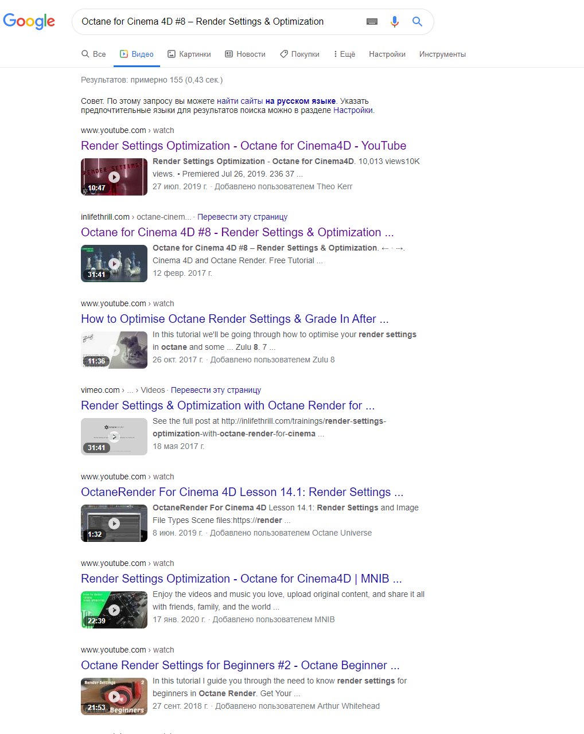Viewport: 584px width, 734px height.
Task: Play the 11:36 video thumbnail
Action: 114,350
